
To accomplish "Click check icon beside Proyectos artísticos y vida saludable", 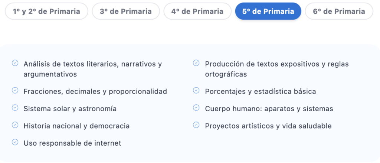I will [196, 125].
